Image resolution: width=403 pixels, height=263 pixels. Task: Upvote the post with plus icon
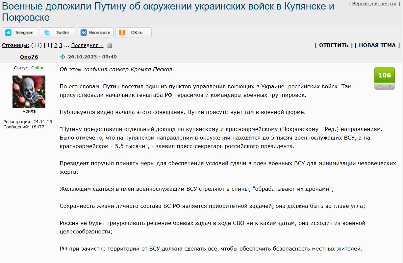390,87
